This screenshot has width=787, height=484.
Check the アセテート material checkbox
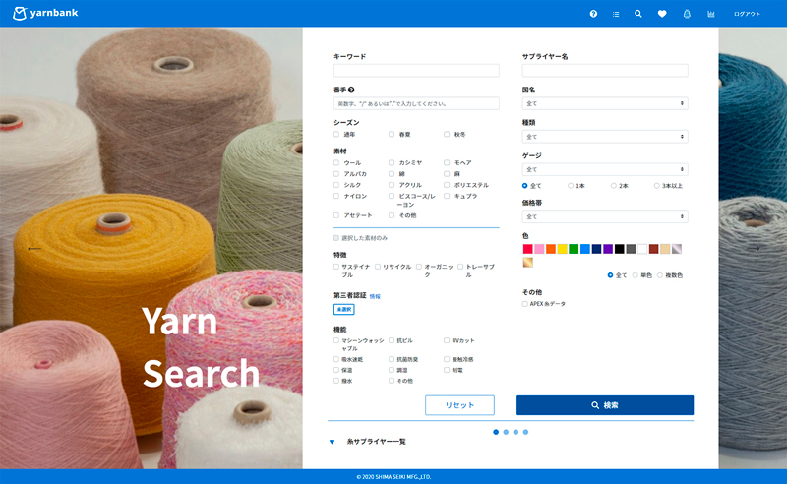pyautogui.click(x=336, y=215)
